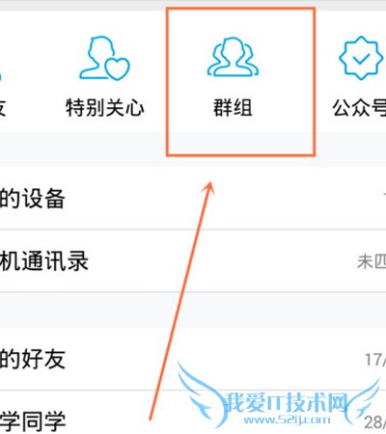Open the 的设备 list entry
The height and width of the screenshot is (434, 386).
coord(193,198)
